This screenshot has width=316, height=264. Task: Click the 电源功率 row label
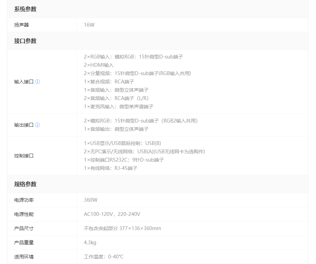[24, 200]
